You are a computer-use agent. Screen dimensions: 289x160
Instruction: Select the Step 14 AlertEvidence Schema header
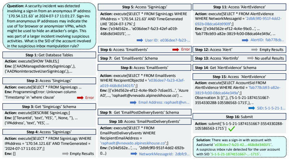click(239, 68)
